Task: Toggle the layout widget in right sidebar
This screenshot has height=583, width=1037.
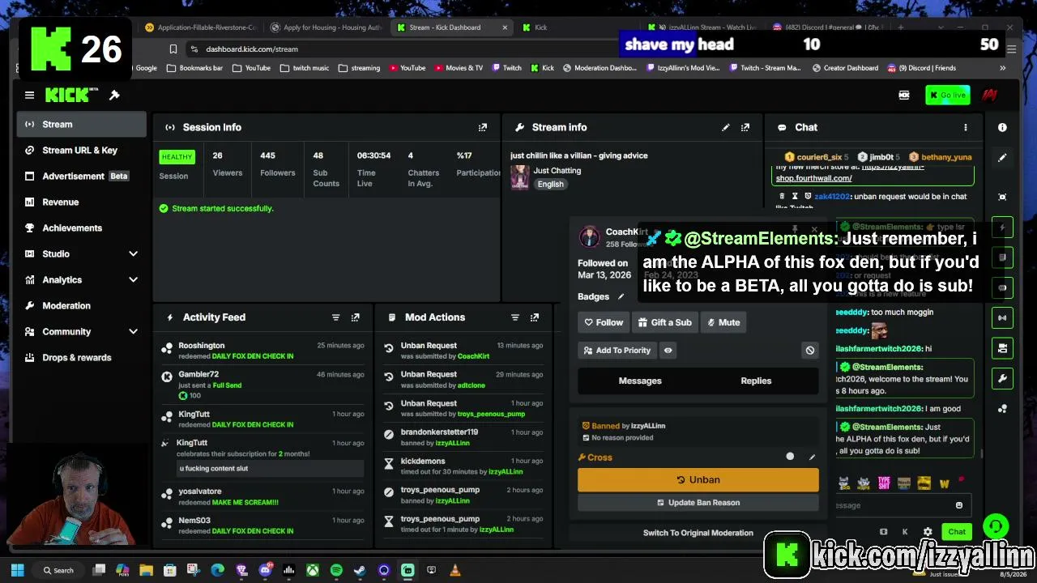Action: click(1002, 348)
